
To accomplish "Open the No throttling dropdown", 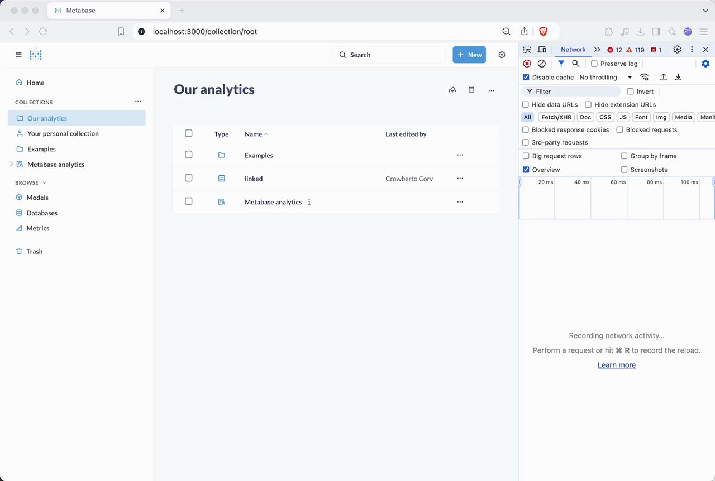I will pyautogui.click(x=606, y=78).
